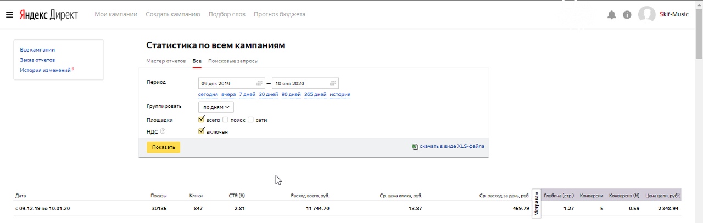The width and height of the screenshot is (703, 223).
Task: Enable the "сети" placements checkbox
Action: (250, 119)
